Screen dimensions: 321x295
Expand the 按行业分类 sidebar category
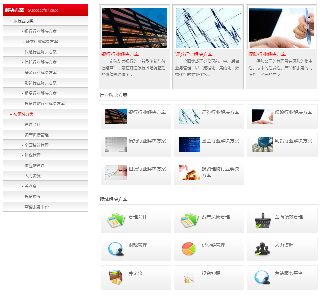click(x=45, y=21)
